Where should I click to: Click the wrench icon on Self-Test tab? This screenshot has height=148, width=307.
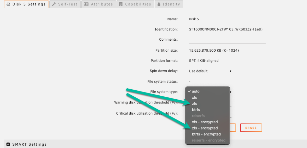54,4
